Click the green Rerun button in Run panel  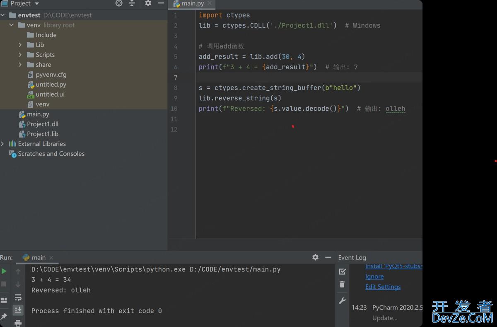[x=4, y=271]
